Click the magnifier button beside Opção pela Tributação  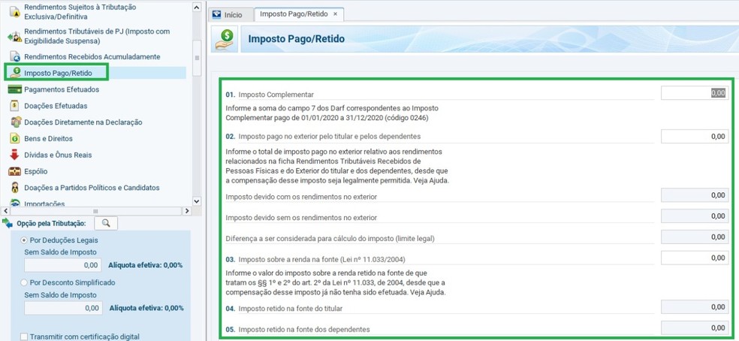(107, 223)
